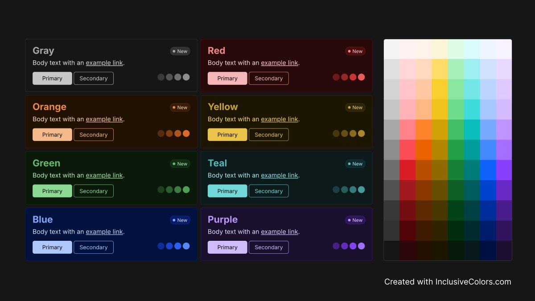Select the lightest dot in the Red card

(362, 77)
